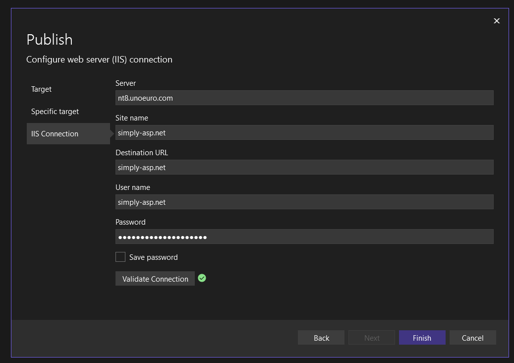Focus the masked Password field
This screenshot has height=363, width=514.
(304, 237)
